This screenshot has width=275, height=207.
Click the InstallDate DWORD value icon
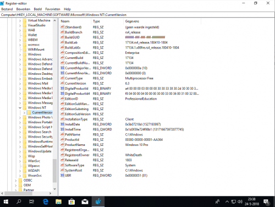click(62, 124)
